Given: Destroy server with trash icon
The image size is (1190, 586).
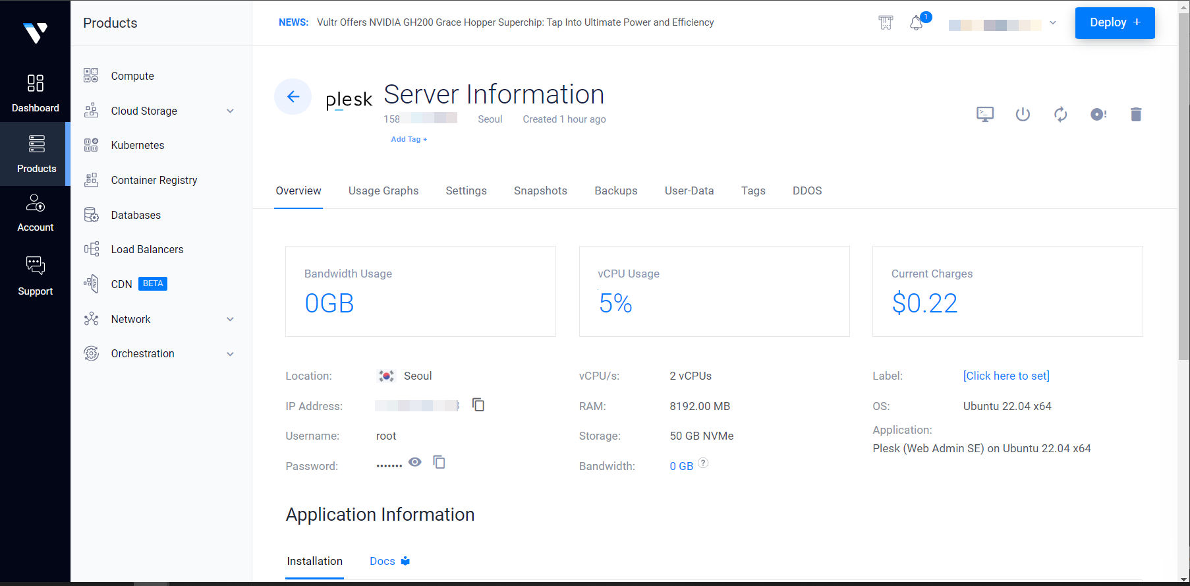Looking at the screenshot, I should [1136, 114].
